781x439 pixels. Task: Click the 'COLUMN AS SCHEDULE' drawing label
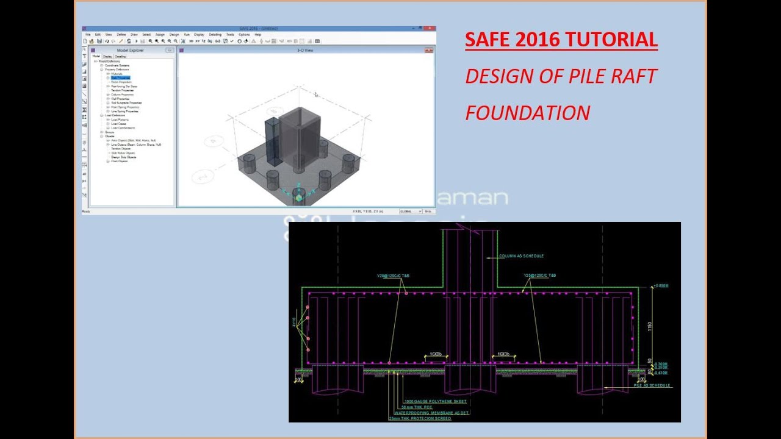pos(521,256)
